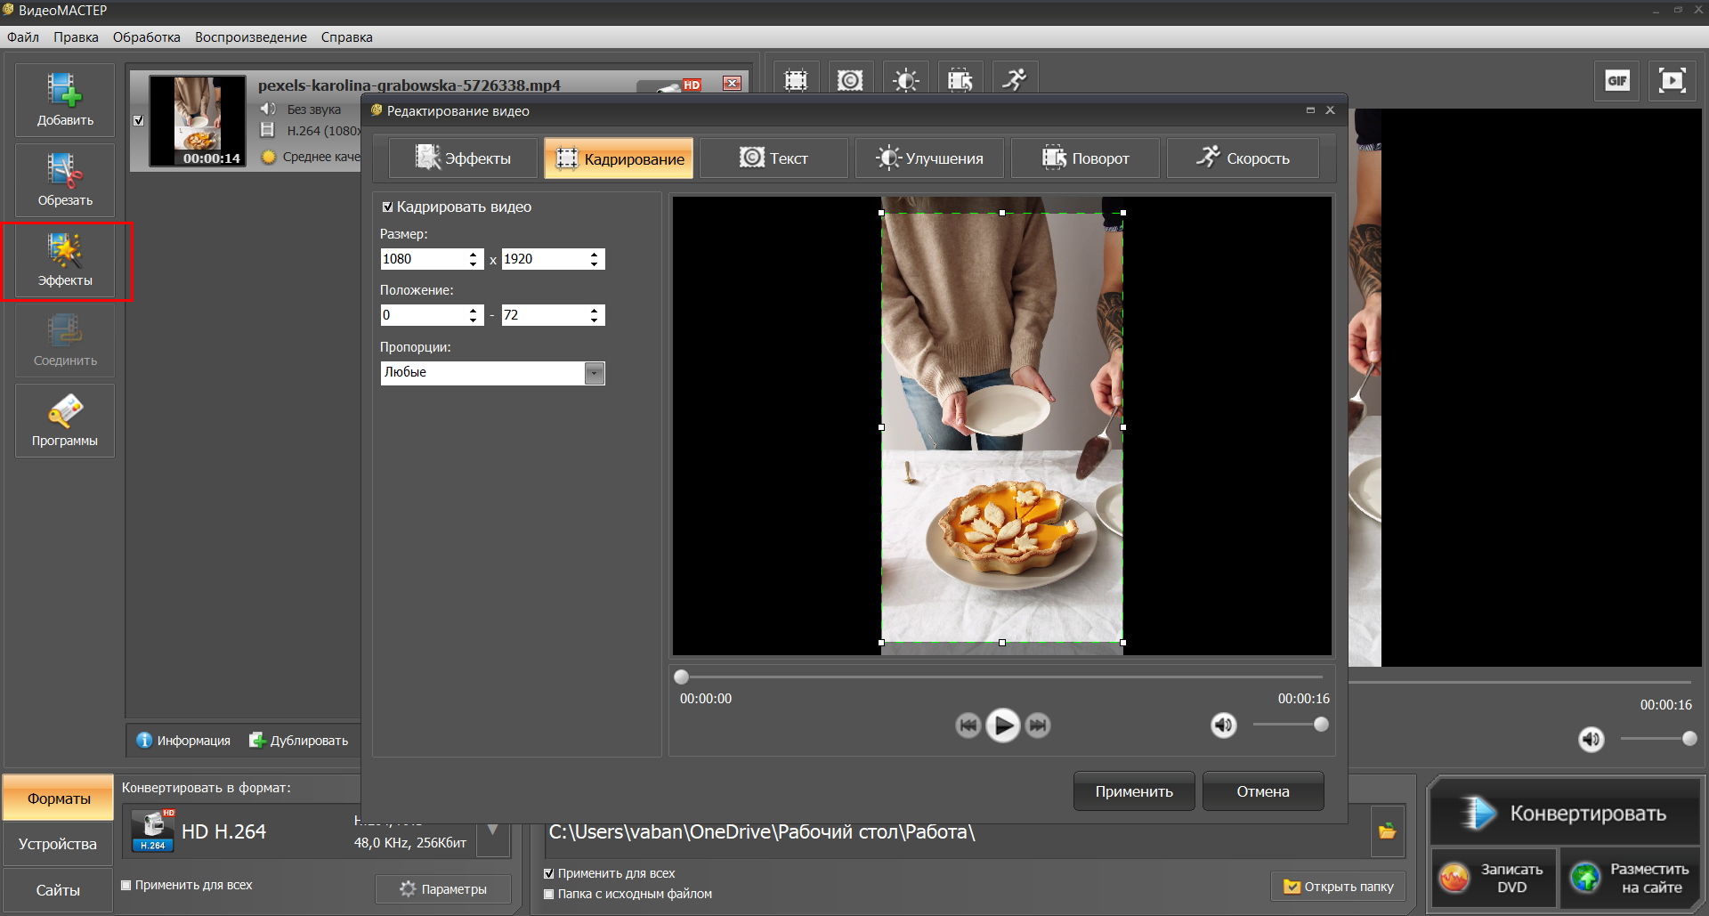Open the Параметры settings button

click(443, 889)
